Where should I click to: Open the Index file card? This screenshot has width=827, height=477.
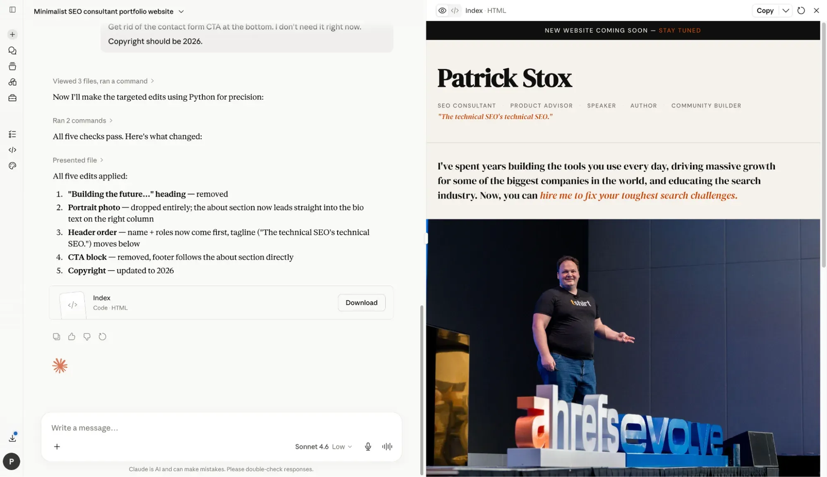click(221, 303)
